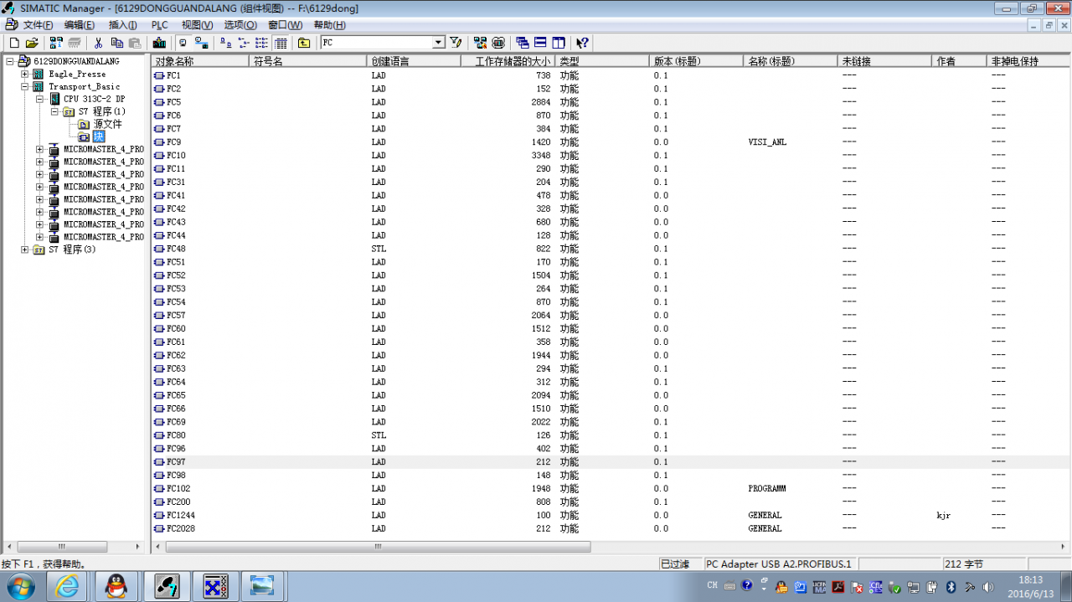Sort by 工作存储器的大小 column header
Viewport: 1072px width, 602px height.
(508, 61)
